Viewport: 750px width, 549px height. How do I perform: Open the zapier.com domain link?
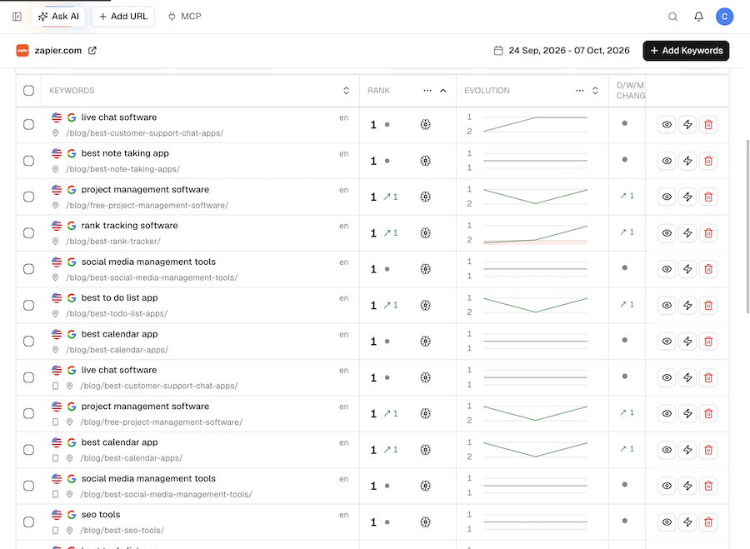point(57,51)
